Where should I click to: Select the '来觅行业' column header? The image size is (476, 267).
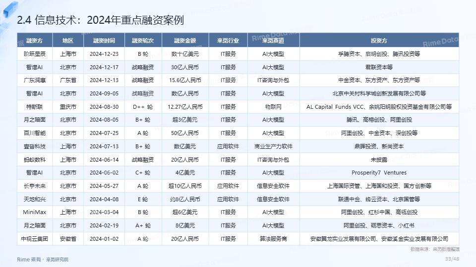coord(228,41)
